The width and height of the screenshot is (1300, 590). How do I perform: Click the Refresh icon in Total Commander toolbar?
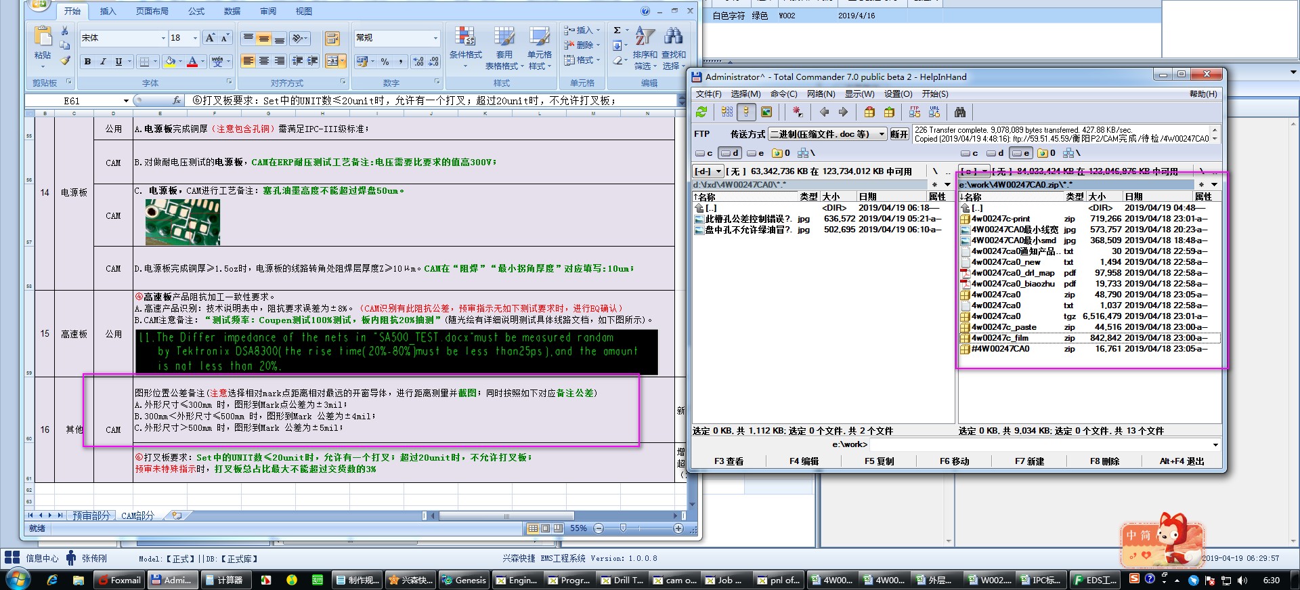(x=701, y=112)
